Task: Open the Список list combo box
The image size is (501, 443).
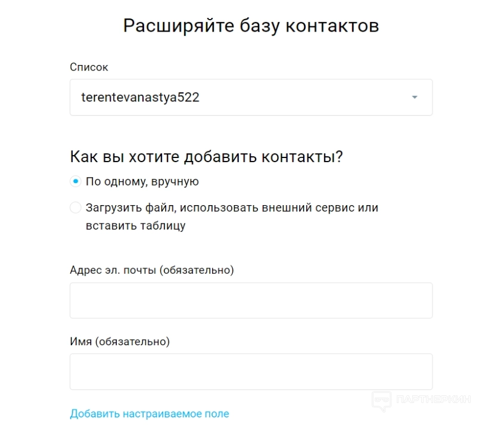Action: coord(251,98)
